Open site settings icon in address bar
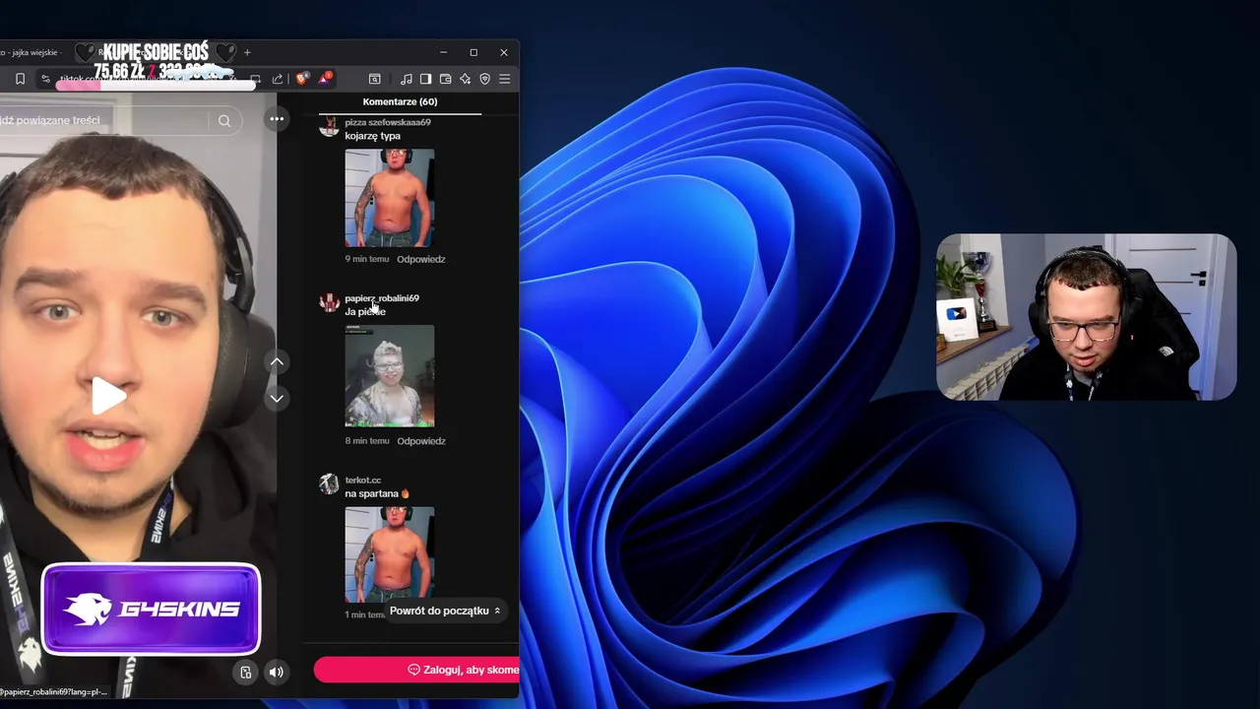Image resolution: width=1260 pixels, height=709 pixels. click(45, 79)
